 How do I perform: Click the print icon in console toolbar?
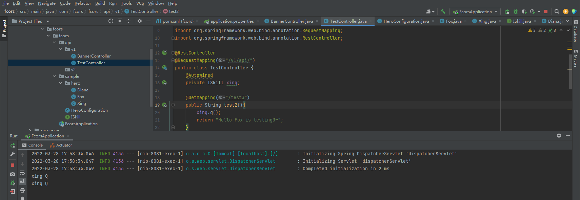[22, 191]
